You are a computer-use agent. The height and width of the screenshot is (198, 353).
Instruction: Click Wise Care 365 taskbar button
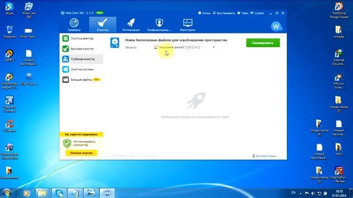[x=107, y=193]
